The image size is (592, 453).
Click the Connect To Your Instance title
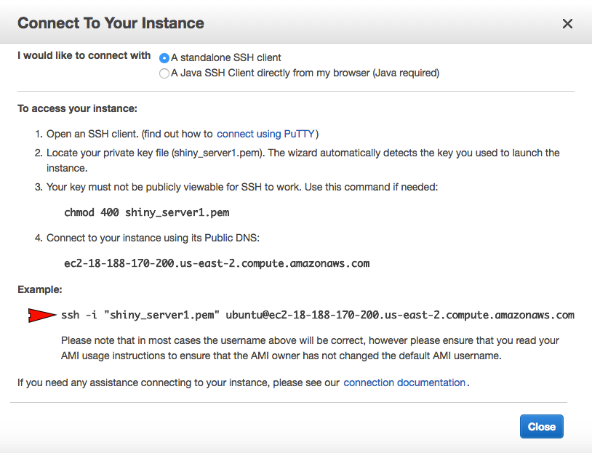111,23
